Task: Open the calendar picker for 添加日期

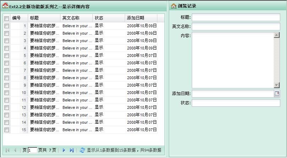Action: pyautogui.click(x=277, y=94)
